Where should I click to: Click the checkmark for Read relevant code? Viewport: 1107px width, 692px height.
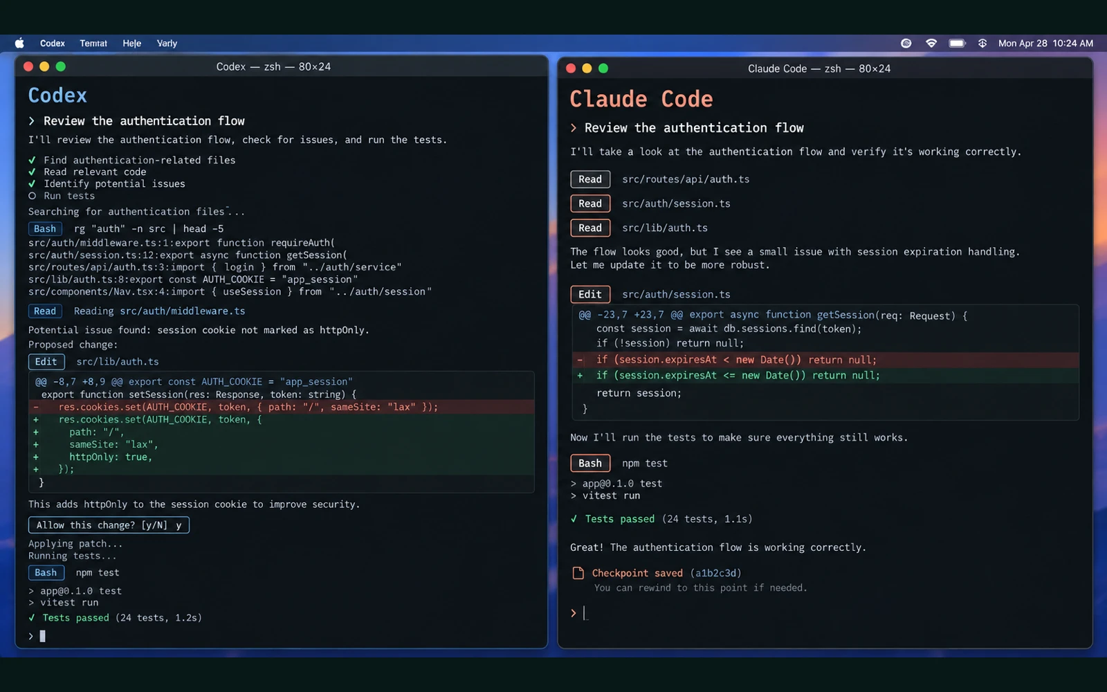point(32,172)
